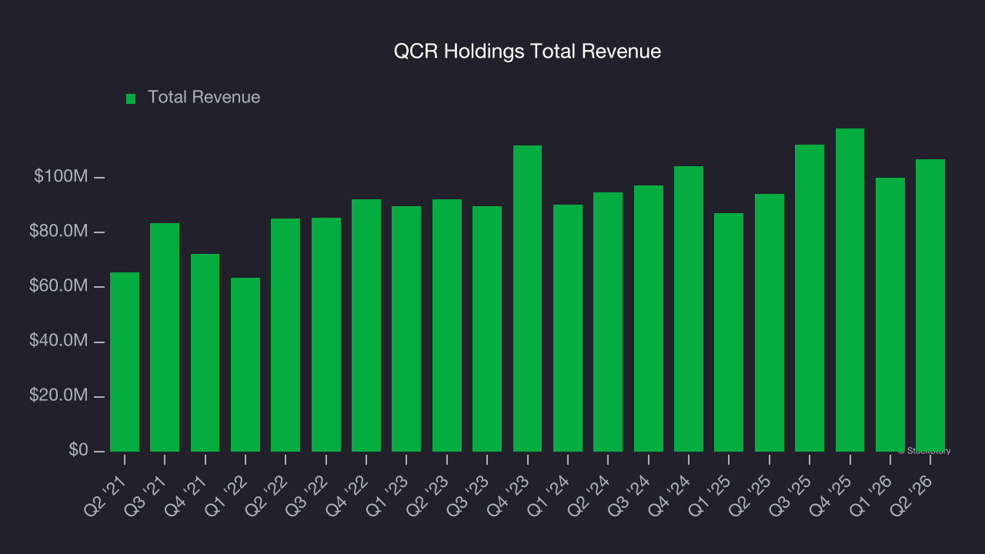Click the Q2 '23 revenue bar
The image size is (985, 554).
pyautogui.click(x=447, y=325)
